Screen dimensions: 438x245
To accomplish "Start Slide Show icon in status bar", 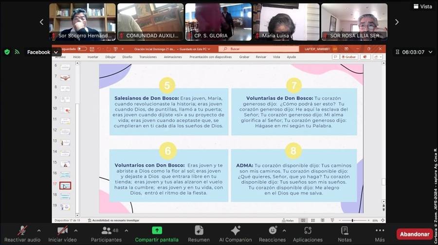I will pyautogui.click(x=332, y=220).
